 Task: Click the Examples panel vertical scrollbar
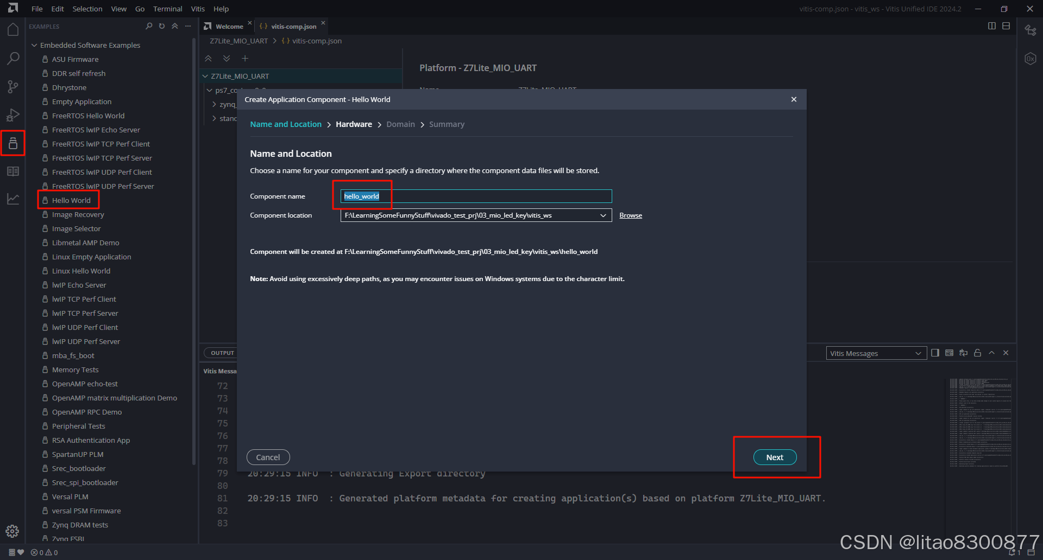coord(194,251)
